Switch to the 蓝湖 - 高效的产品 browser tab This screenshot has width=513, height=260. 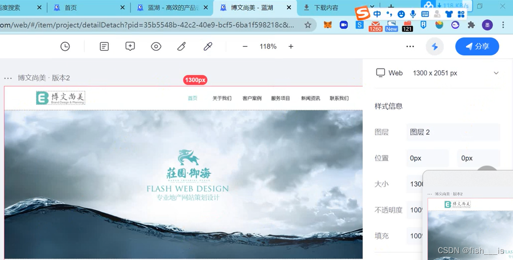pos(172,7)
